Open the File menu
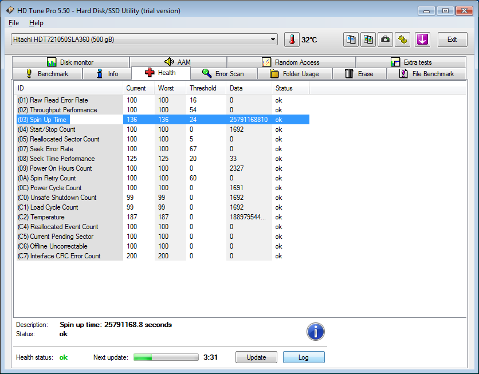 coord(14,23)
